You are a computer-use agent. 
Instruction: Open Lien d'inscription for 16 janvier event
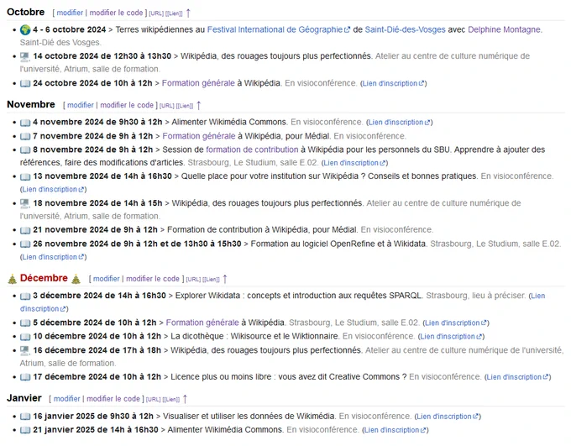pos(448,417)
